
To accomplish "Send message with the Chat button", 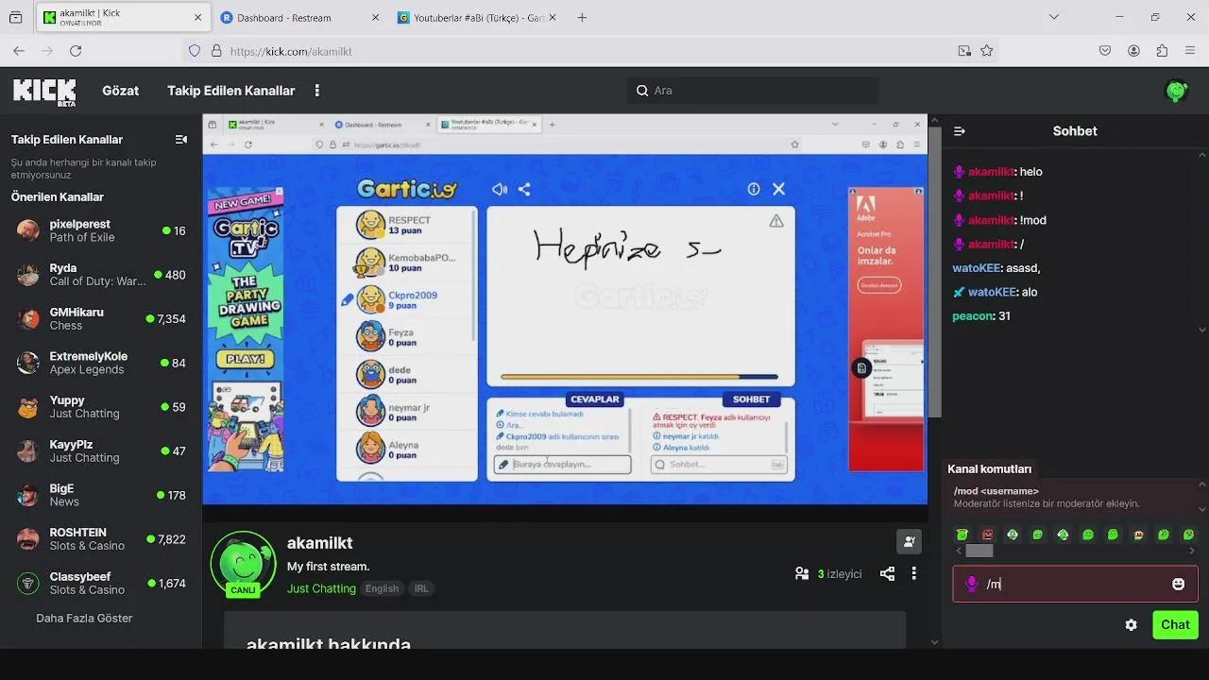I will point(1175,624).
